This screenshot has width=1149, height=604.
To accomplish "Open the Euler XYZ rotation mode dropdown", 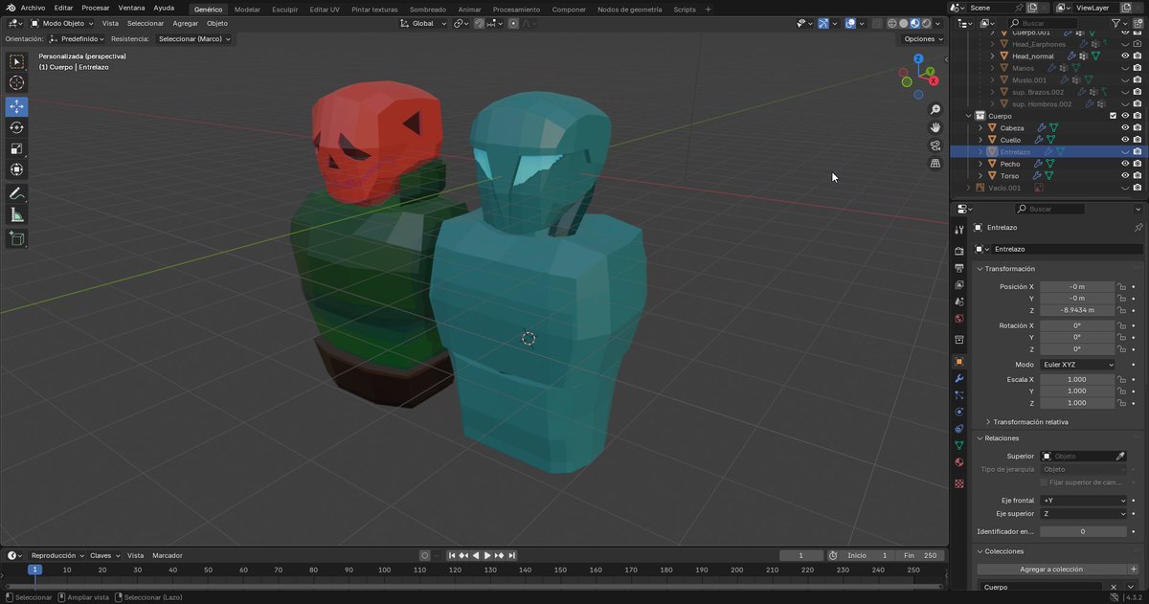I will coord(1078,365).
